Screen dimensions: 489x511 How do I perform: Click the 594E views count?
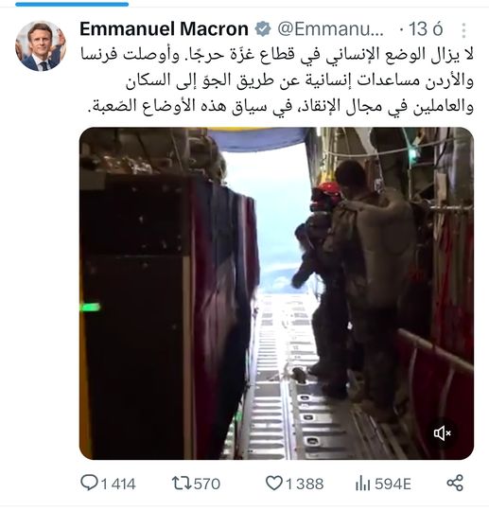pyautogui.click(x=393, y=484)
